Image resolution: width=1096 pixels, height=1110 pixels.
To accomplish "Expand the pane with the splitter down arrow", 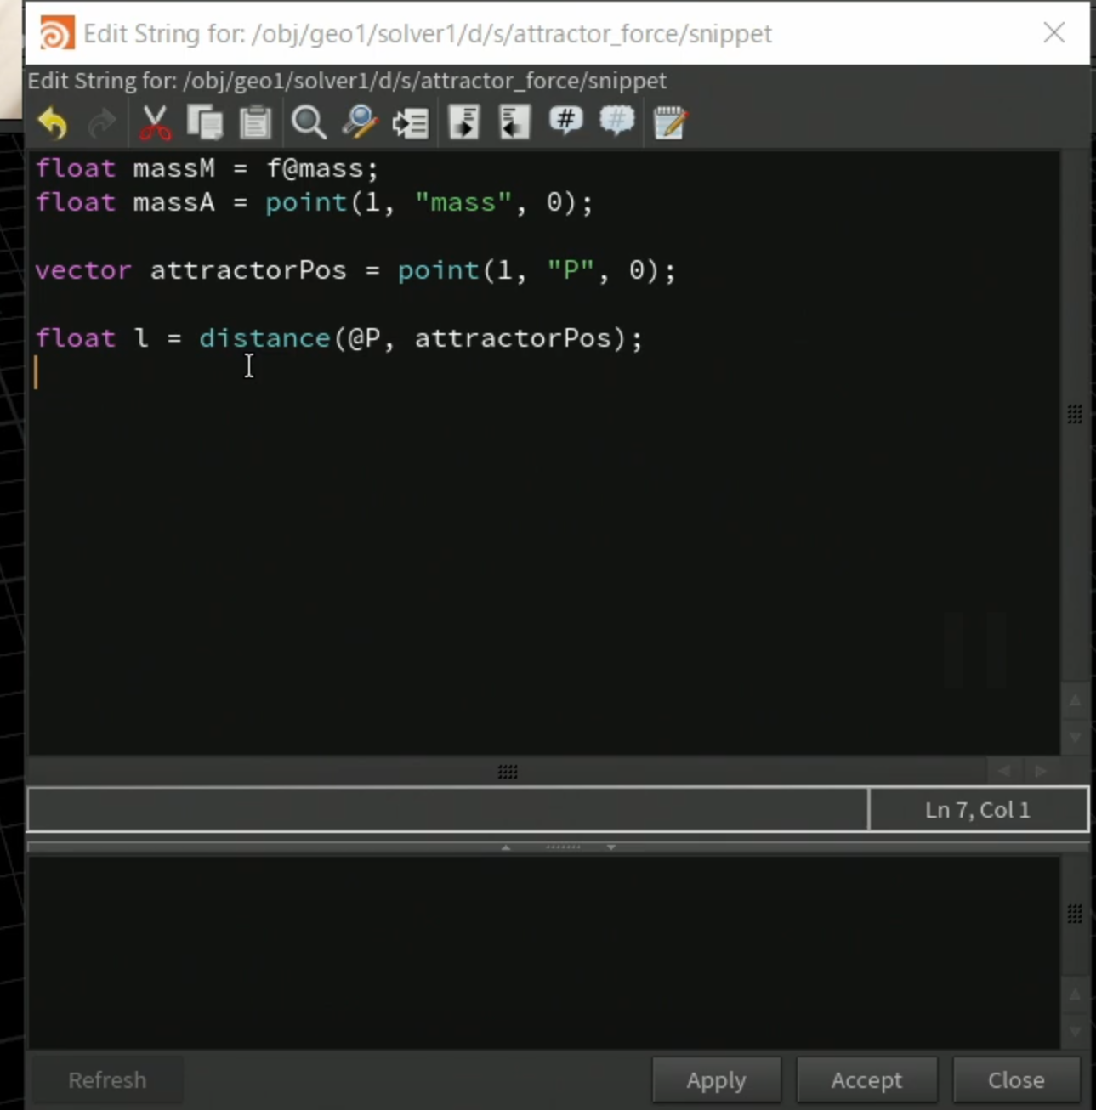I will point(610,847).
